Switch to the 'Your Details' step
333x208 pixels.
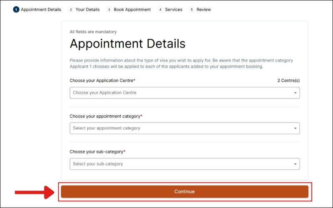[87, 10]
